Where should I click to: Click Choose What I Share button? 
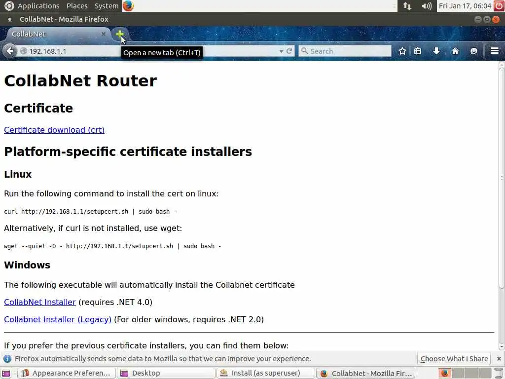coord(454,359)
